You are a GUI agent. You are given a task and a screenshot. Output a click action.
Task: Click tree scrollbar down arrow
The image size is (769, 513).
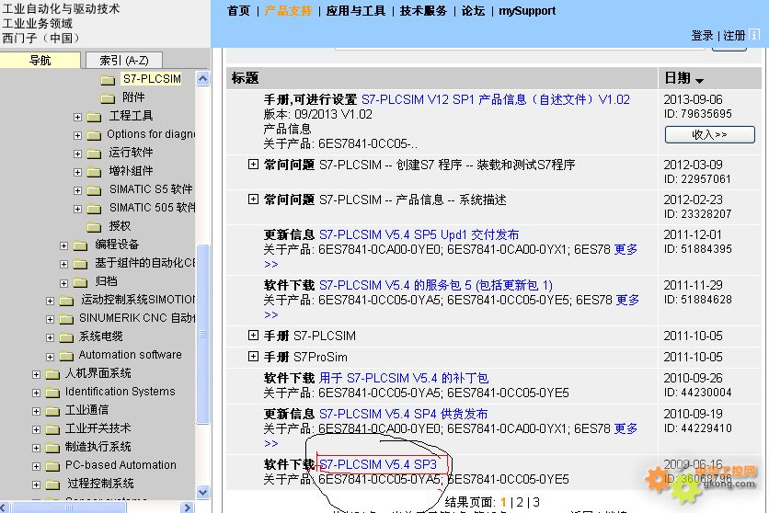tap(203, 492)
